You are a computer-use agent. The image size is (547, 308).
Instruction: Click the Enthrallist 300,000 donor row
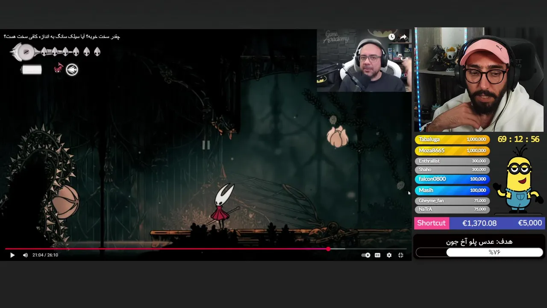[x=452, y=161]
